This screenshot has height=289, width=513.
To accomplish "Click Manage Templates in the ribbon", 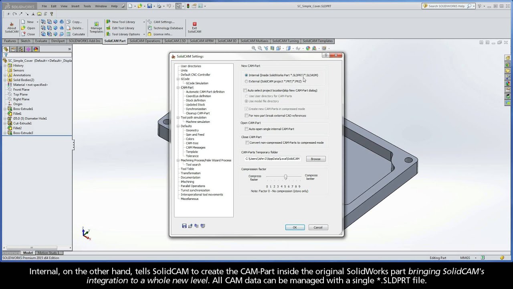I will click(x=96, y=28).
